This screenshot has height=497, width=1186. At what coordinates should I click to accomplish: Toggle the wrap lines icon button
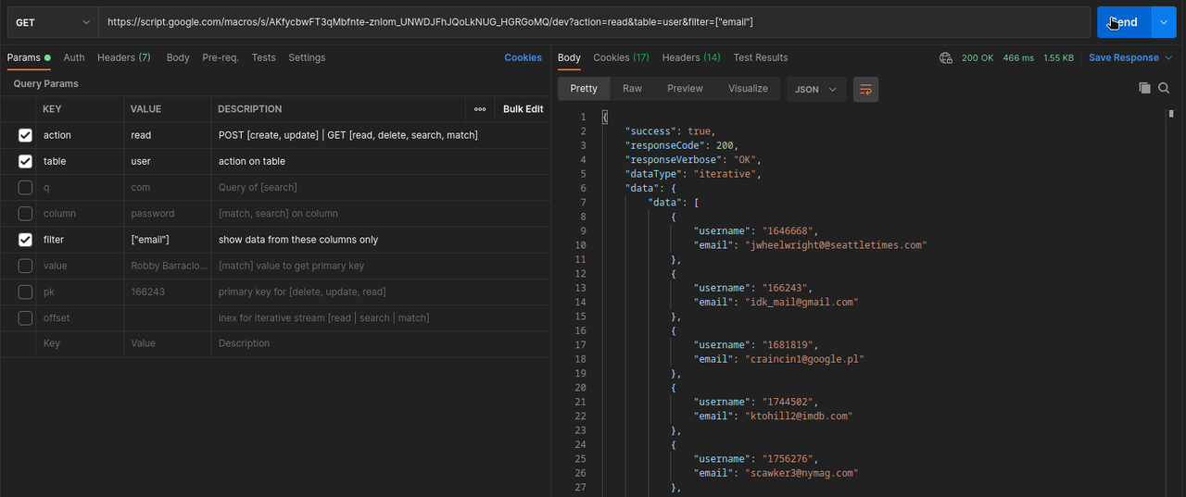(x=865, y=89)
